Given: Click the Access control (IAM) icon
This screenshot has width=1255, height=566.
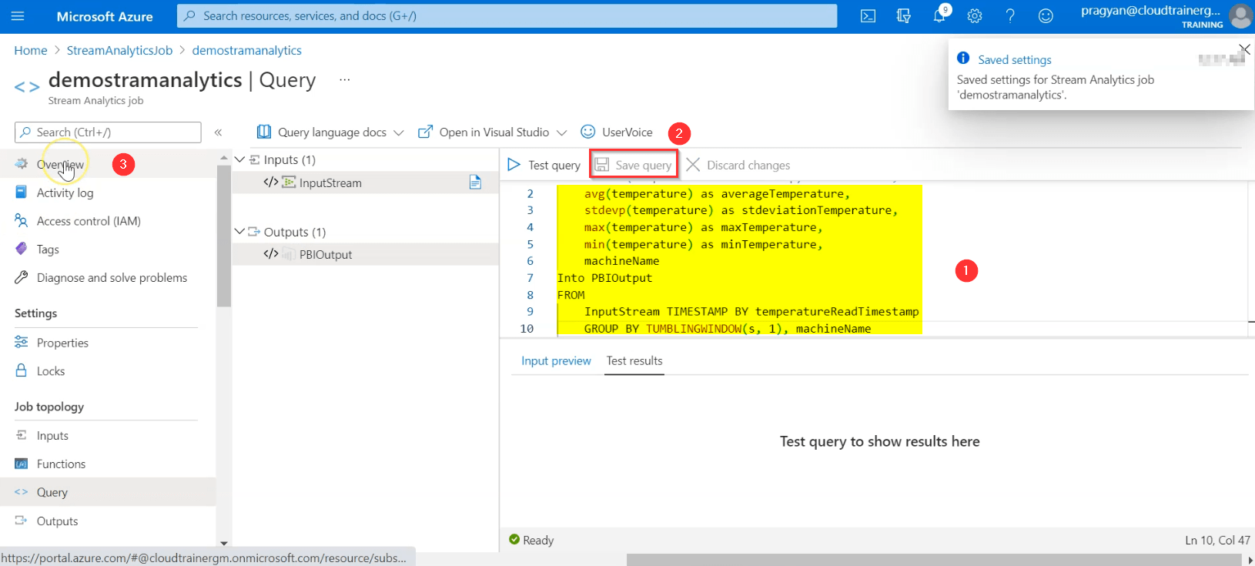Looking at the screenshot, I should click(22, 221).
